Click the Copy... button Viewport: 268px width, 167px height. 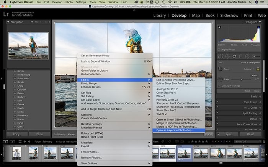[x=17, y=134]
